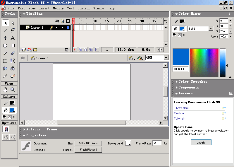
Task: Click the Flash Player 6 publish button
Action: (x=88, y=150)
